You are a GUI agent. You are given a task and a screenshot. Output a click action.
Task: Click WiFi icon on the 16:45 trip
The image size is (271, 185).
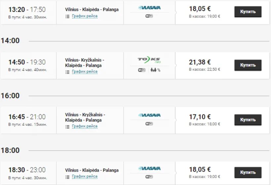click(149, 124)
